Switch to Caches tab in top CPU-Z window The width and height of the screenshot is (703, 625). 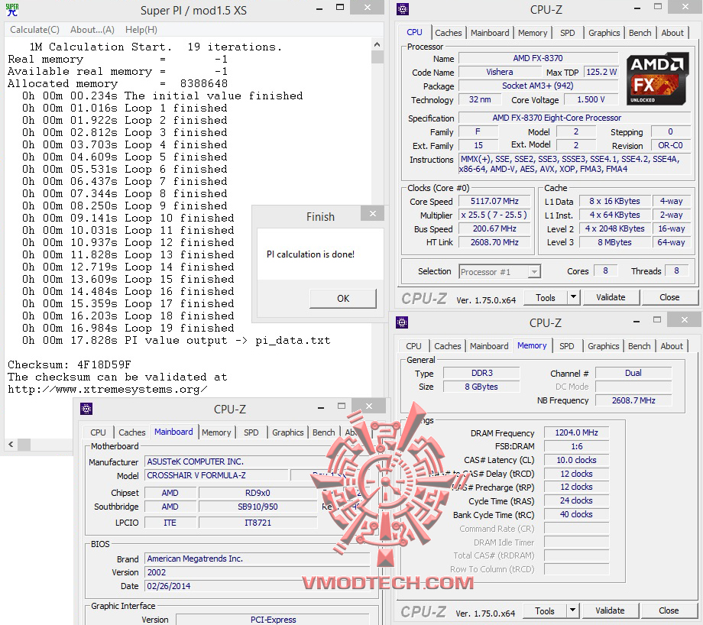448,33
